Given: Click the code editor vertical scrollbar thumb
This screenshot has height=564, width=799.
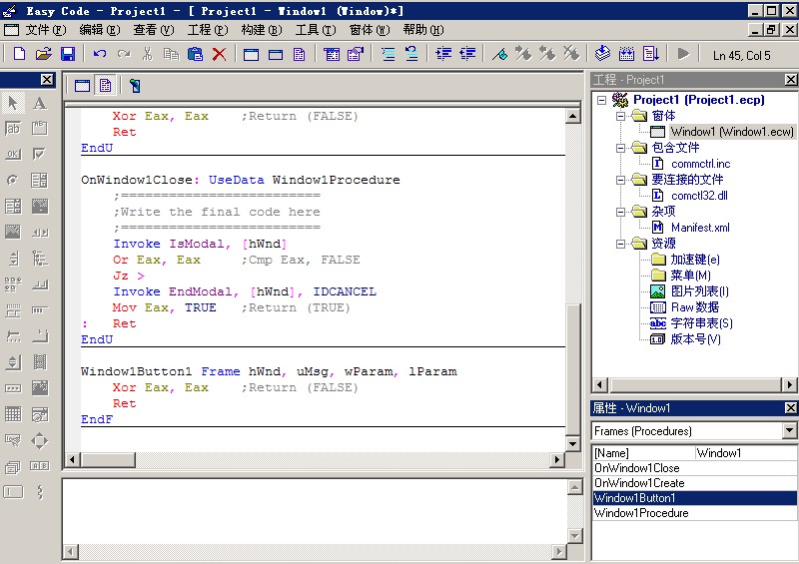Looking at the screenshot, I should click(572, 369).
